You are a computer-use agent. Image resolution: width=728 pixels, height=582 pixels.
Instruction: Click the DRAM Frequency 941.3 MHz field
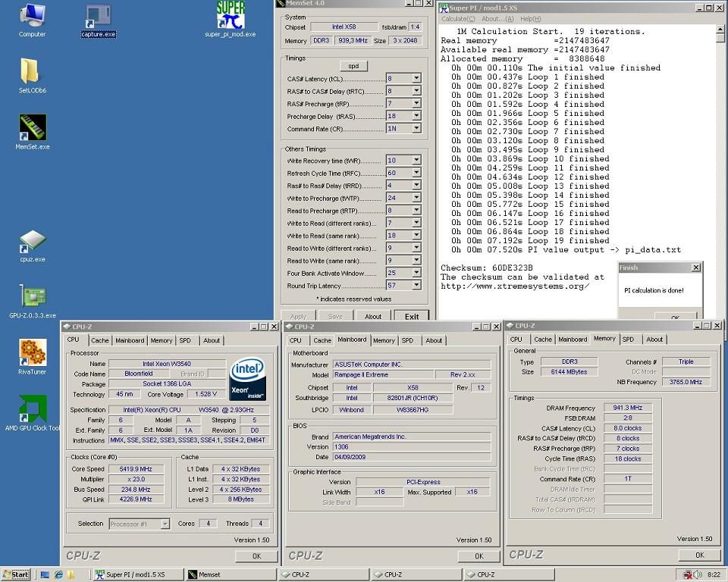627,408
